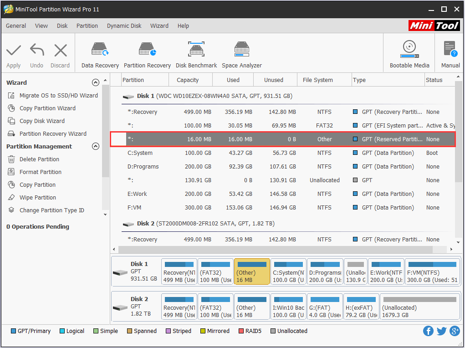The image size is (465, 348).
Task: Click sidebar scroll-up arrow
Action: (x=105, y=81)
